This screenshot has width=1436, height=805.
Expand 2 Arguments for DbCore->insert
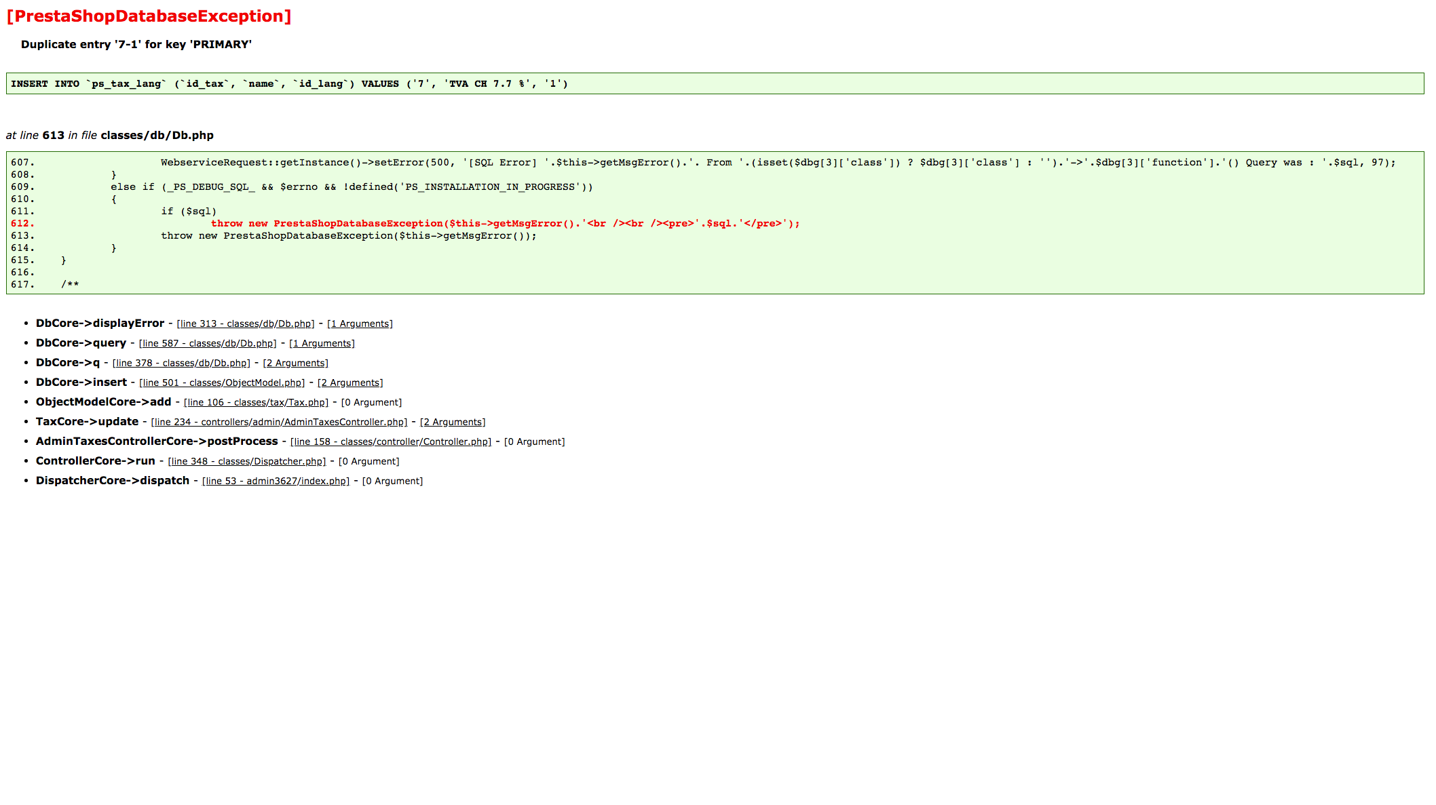pos(350,383)
